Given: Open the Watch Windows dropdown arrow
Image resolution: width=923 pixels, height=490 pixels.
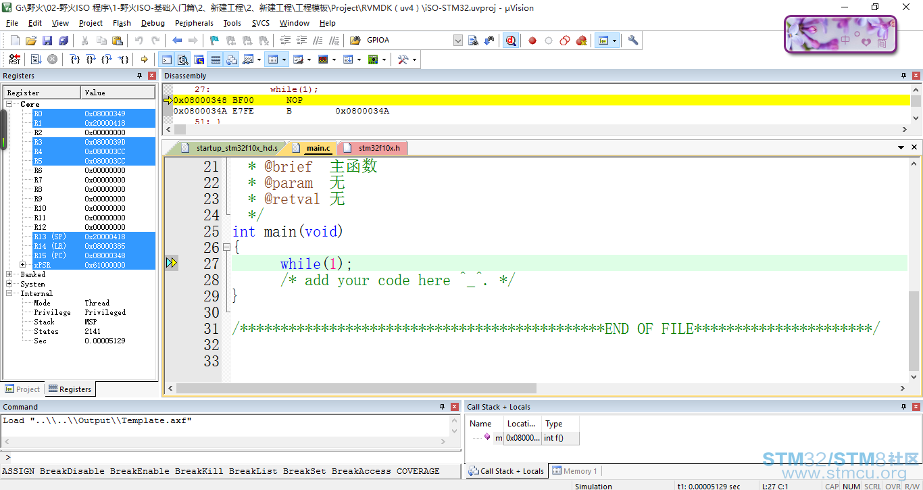Looking at the screenshot, I should pyautogui.click(x=259, y=59).
